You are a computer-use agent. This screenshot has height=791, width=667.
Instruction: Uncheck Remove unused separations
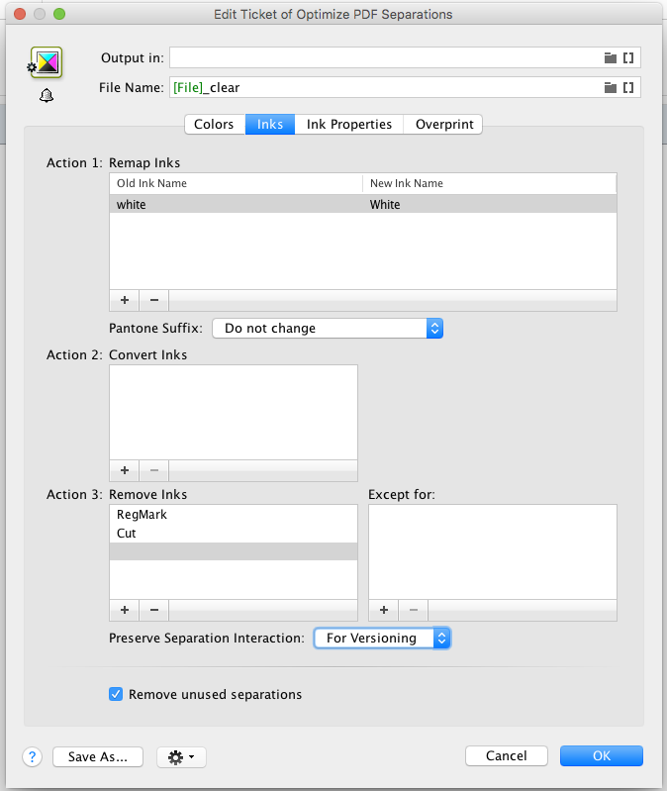[116, 694]
